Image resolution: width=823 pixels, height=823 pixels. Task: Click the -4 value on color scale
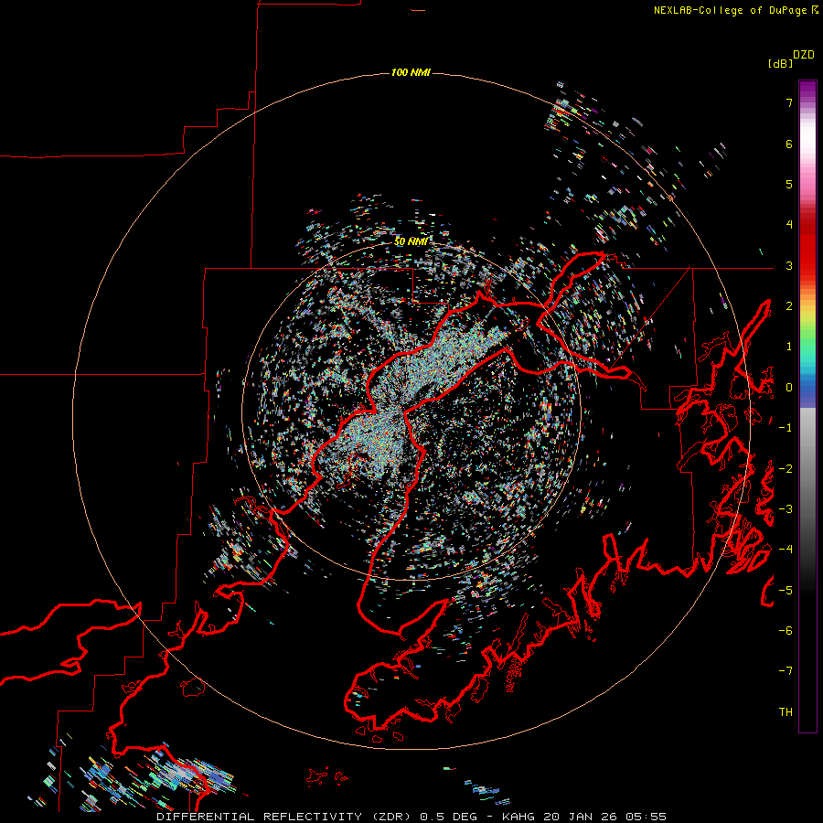[786, 550]
